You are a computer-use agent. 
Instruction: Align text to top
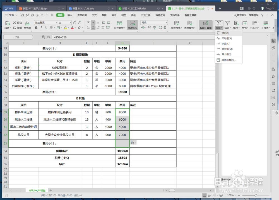pyautogui.click(x=88, y=22)
